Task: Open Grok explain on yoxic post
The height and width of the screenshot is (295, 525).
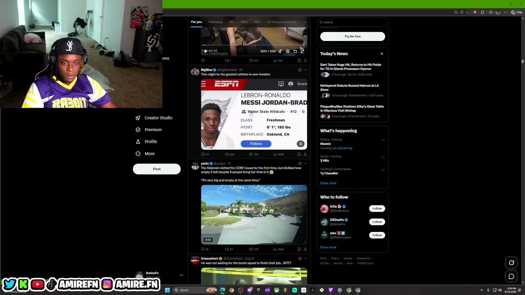Action: click(x=299, y=164)
